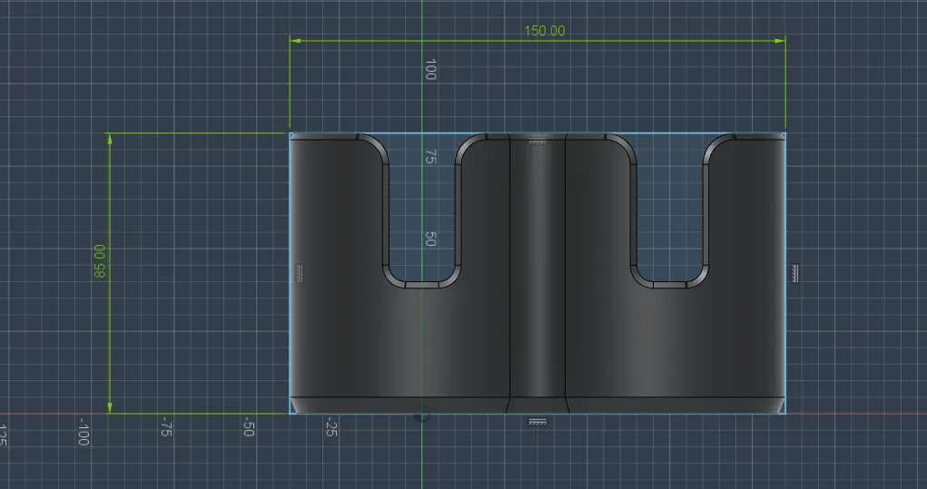Screen dimensions: 927x489
Task: Click the constraint glyph on the right edge
Action: 795,272
